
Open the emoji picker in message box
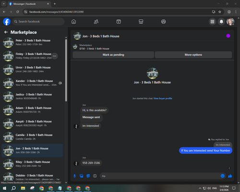[x=222, y=176]
